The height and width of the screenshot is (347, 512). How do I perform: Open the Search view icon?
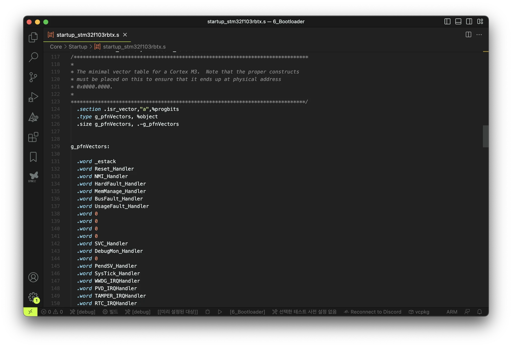pos(33,57)
